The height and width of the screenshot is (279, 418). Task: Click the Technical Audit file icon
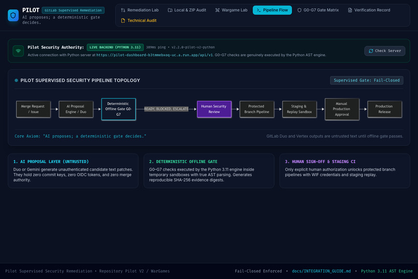pyautogui.click(x=123, y=21)
